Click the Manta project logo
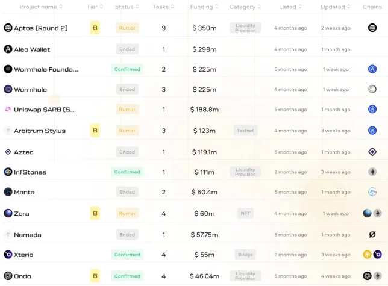Viewport: 388px width, 286px height. (8, 192)
